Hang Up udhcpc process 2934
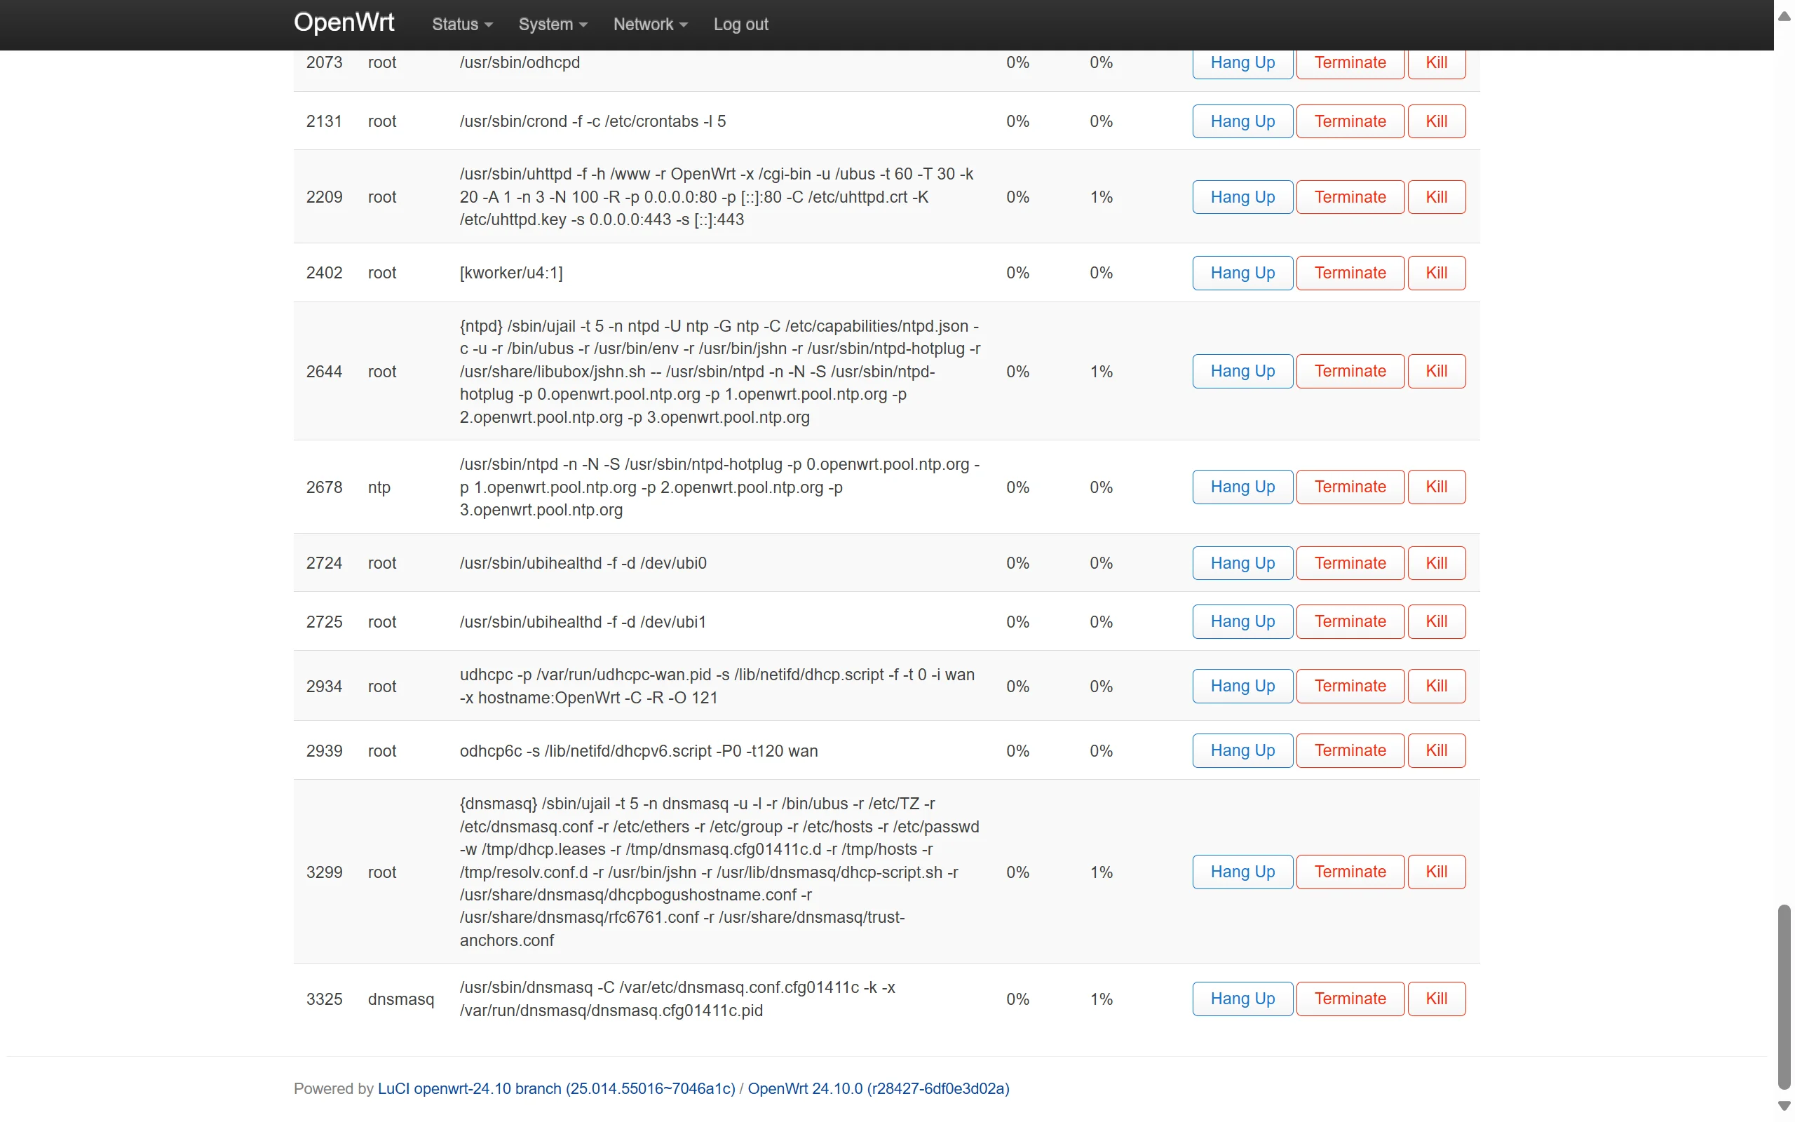 [x=1242, y=686]
